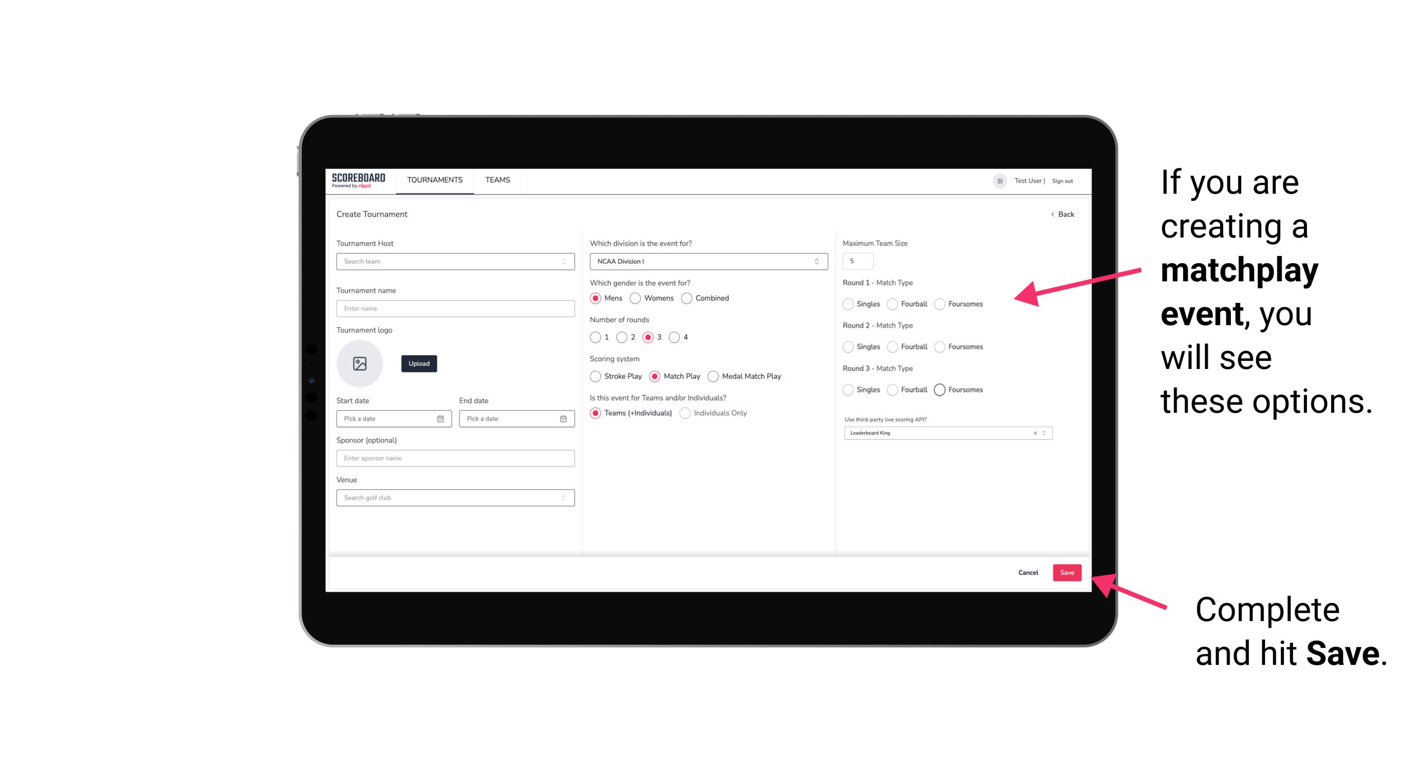The image size is (1415, 761).
Task: Click the Upload tournament logo button
Action: pos(419,364)
